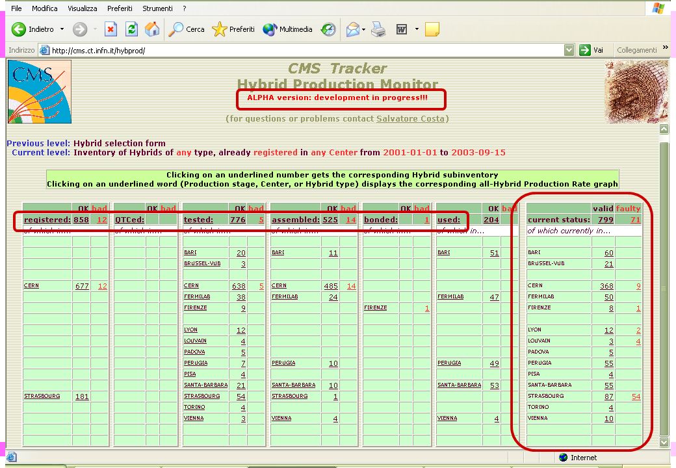Open the Visualizza menu
676x468 pixels.
(x=83, y=8)
